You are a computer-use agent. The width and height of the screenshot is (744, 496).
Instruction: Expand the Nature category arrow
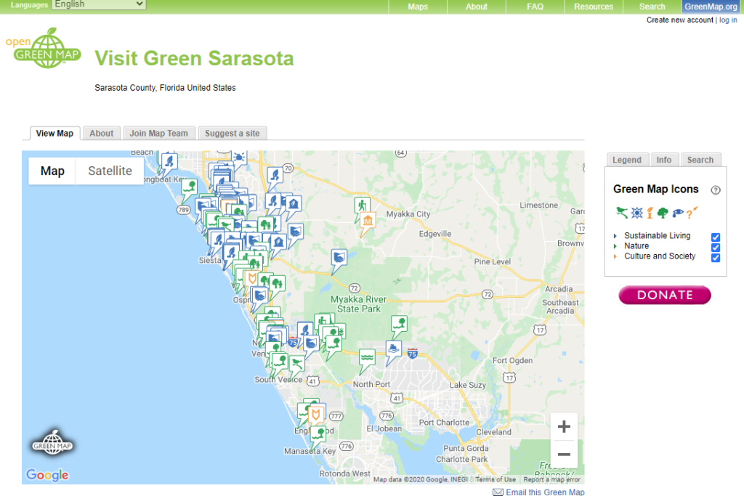pyautogui.click(x=615, y=246)
